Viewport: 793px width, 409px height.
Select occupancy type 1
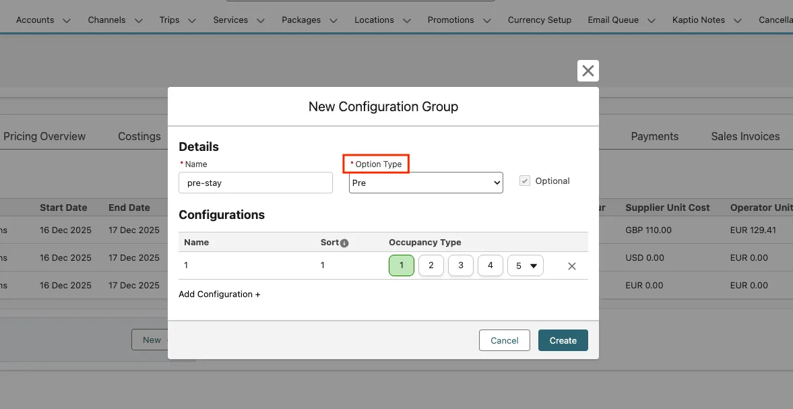[x=402, y=265]
